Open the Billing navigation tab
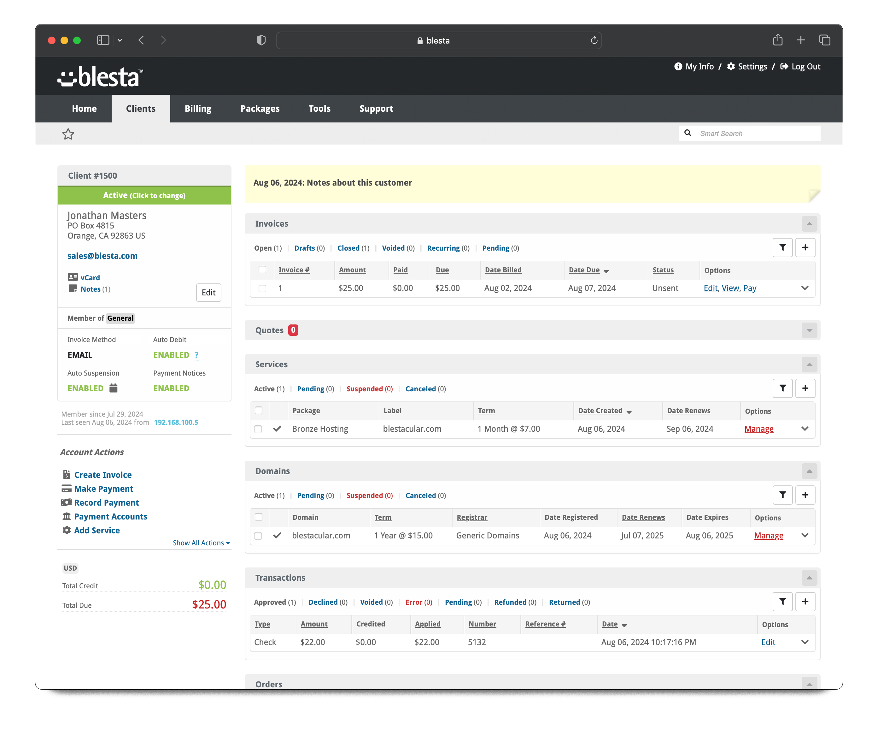The height and width of the screenshot is (736, 878). [198, 108]
